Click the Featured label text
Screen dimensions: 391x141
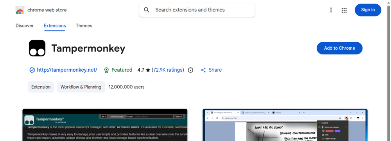pyautogui.click(x=122, y=70)
